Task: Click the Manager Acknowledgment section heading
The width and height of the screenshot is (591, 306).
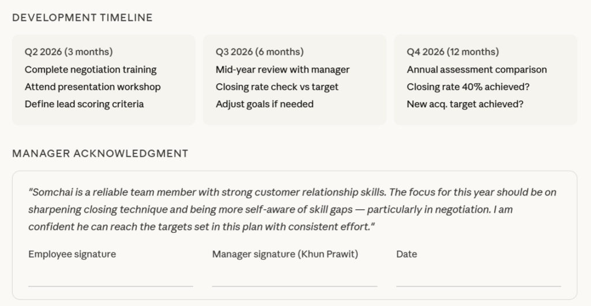Action: click(x=100, y=153)
